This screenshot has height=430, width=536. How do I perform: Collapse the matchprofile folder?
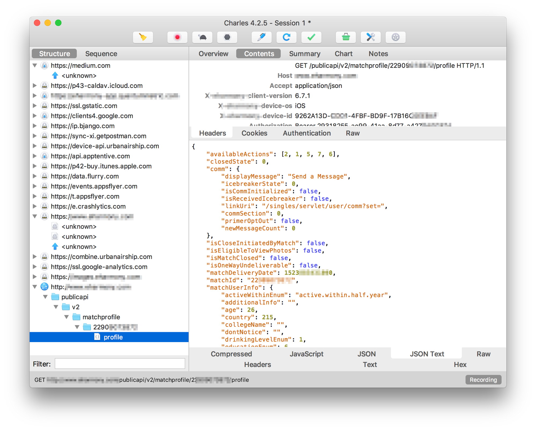[x=66, y=317]
